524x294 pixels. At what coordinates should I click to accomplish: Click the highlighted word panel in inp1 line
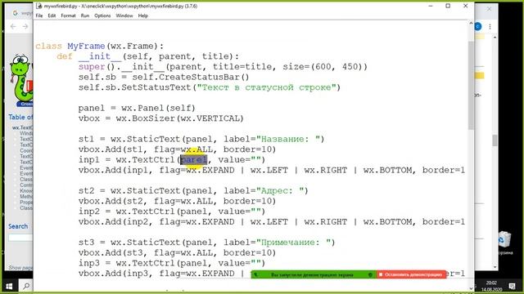click(x=194, y=160)
